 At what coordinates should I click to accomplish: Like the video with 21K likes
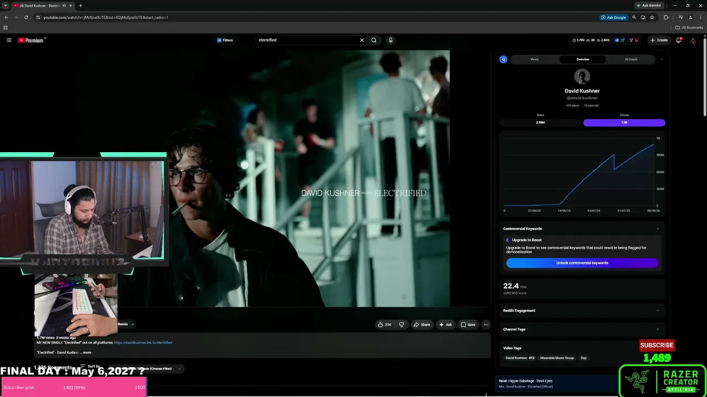384,325
